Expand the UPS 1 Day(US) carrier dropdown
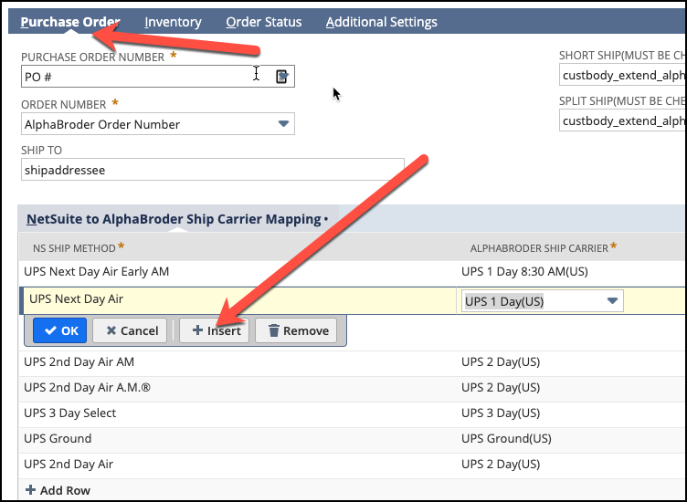687x502 pixels. click(612, 300)
